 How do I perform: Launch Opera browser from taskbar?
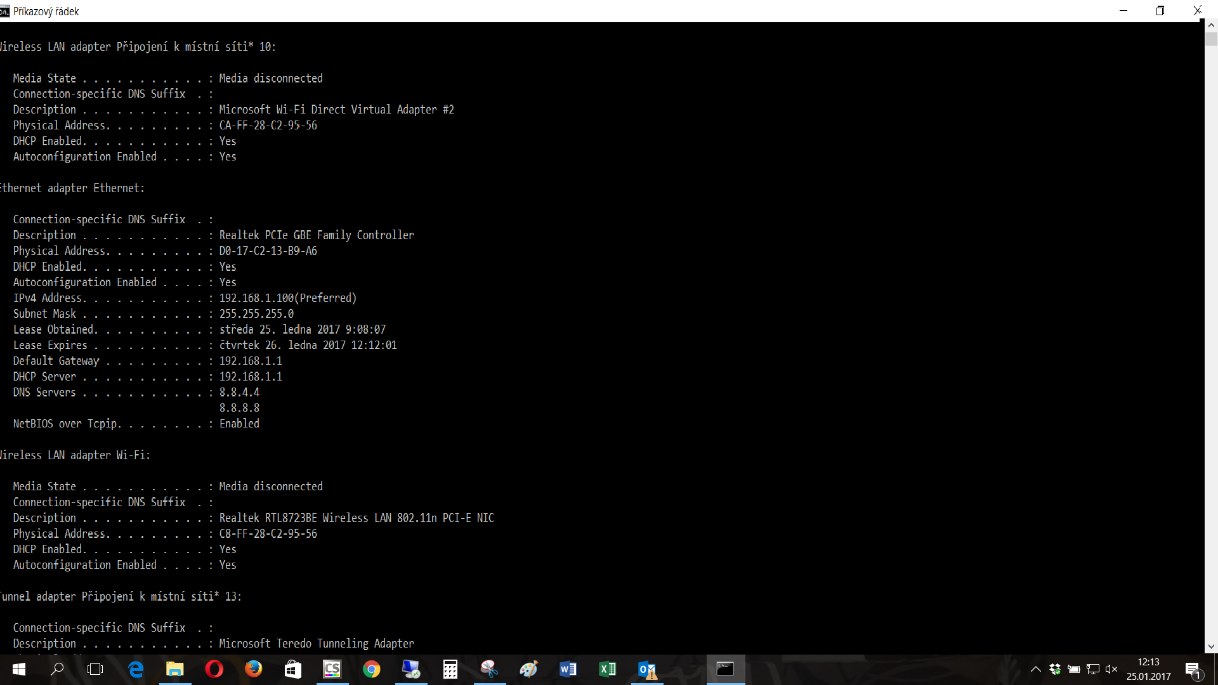point(214,669)
